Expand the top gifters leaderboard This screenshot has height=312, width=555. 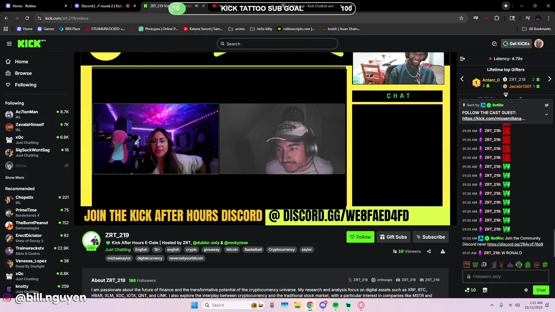click(x=506, y=94)
